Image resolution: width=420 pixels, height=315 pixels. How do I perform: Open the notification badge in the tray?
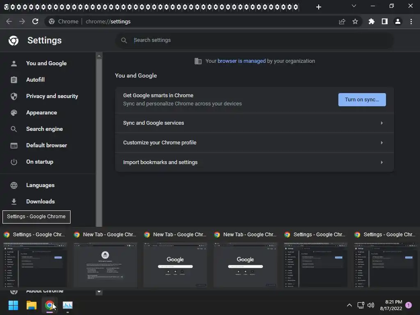pos(409,305)
